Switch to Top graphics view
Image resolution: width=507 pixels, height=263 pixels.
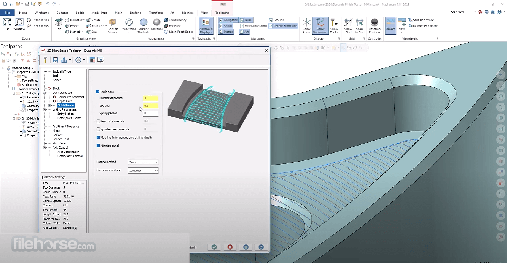(59, 24)
